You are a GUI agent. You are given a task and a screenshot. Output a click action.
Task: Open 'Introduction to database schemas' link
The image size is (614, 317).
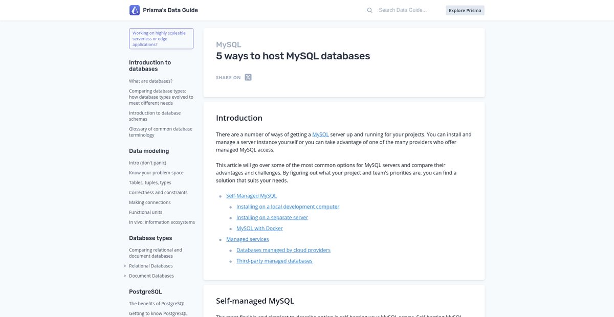pyautogui.click(x=155, y=116)
